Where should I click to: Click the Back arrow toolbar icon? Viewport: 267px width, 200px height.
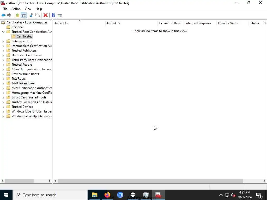(x=3, y=15)
